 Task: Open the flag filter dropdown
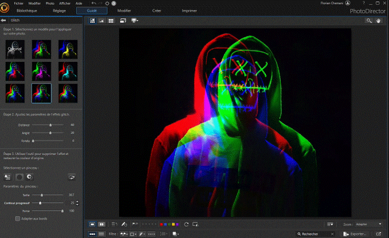(124, 234)
